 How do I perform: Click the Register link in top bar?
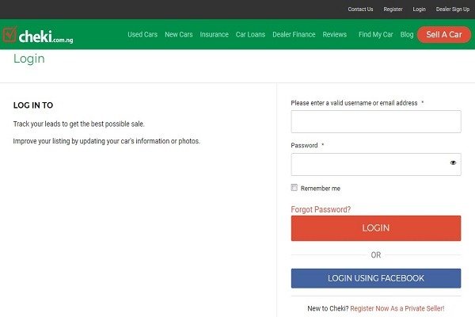pyautogui.click(x=393, y=9)
